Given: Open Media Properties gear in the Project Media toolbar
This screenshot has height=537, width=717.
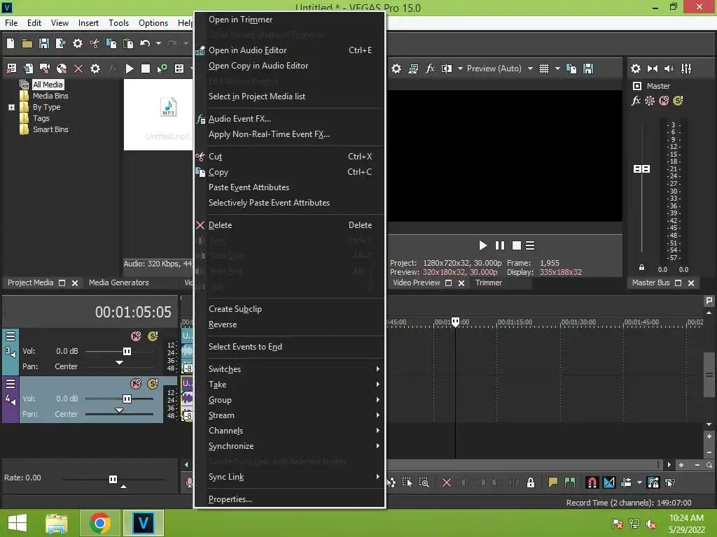Looking at the screenshot, I should (x=95, y=69).
